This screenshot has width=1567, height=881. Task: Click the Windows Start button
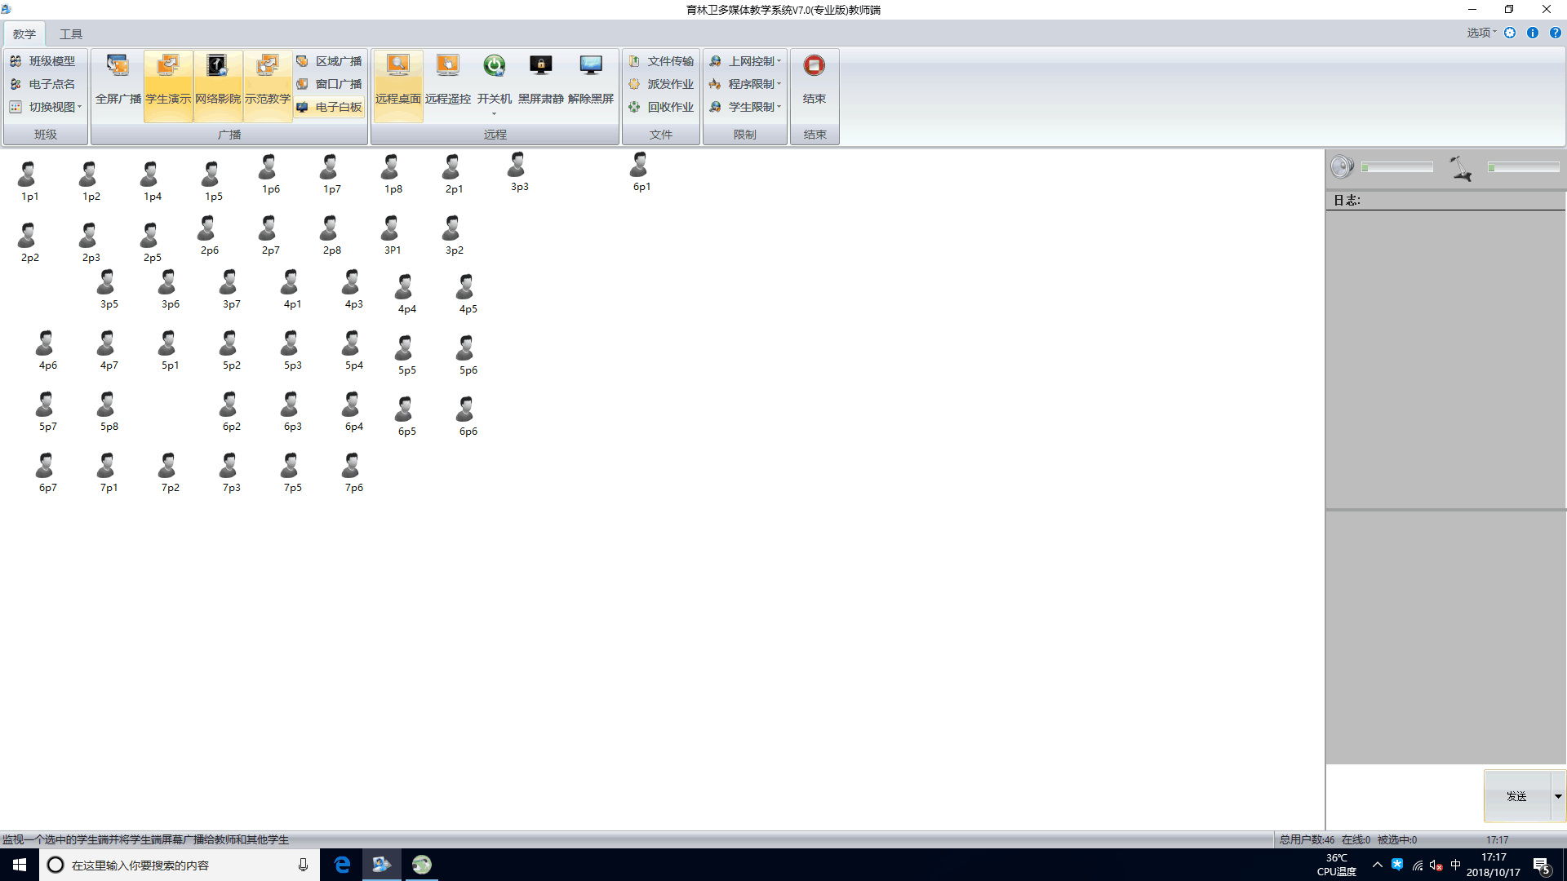pos(20,865)
